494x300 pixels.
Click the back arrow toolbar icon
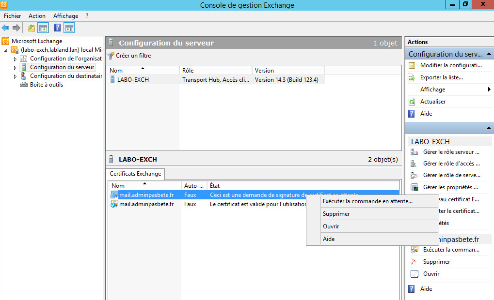coord(6,28)
